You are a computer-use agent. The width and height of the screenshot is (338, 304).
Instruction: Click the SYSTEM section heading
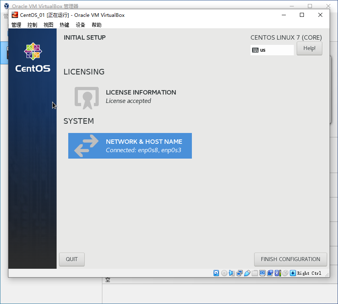78,121
